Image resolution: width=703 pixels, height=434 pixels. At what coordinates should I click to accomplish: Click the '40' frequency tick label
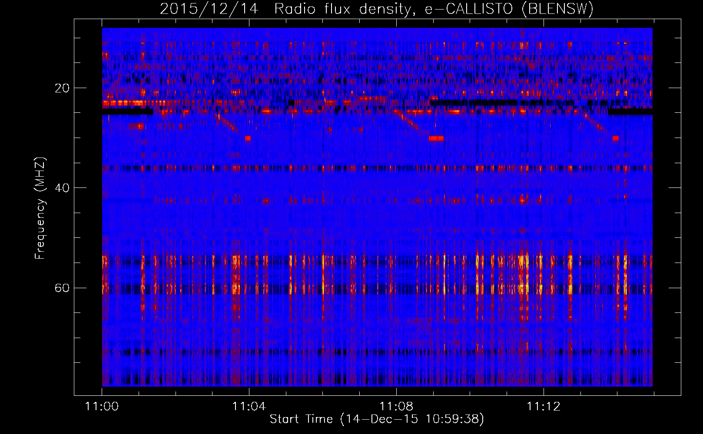[x=62, y=188]
